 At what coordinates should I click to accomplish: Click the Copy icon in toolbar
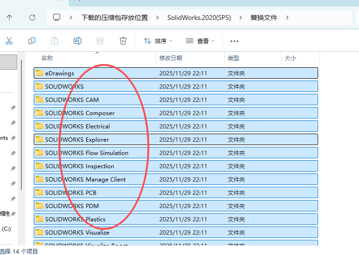click(x=31, y=41)
